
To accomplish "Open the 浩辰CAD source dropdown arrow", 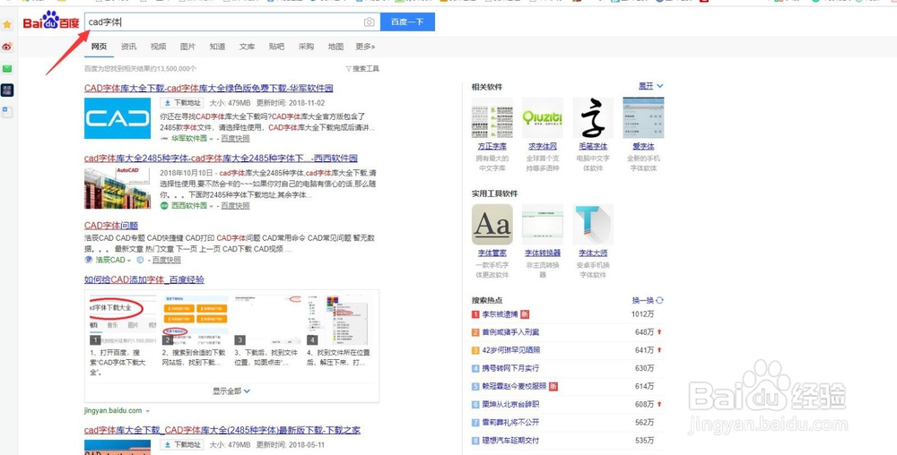I will [128, 261].
